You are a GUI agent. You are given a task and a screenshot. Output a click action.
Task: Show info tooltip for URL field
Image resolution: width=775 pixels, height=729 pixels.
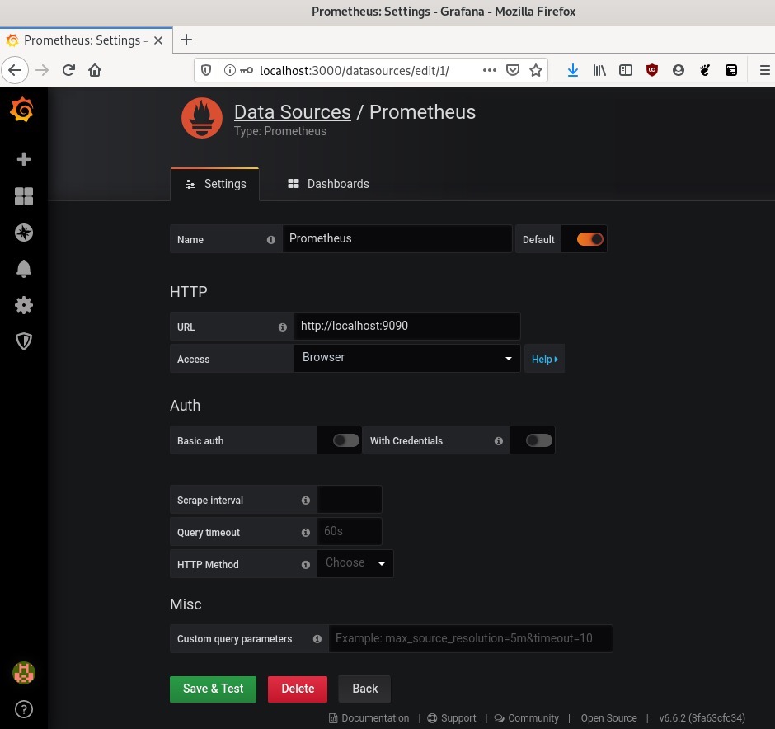point(282,327)
